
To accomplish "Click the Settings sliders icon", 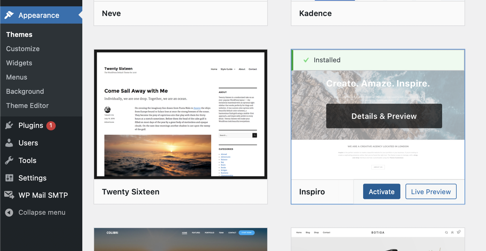I will tap(9, 178).
